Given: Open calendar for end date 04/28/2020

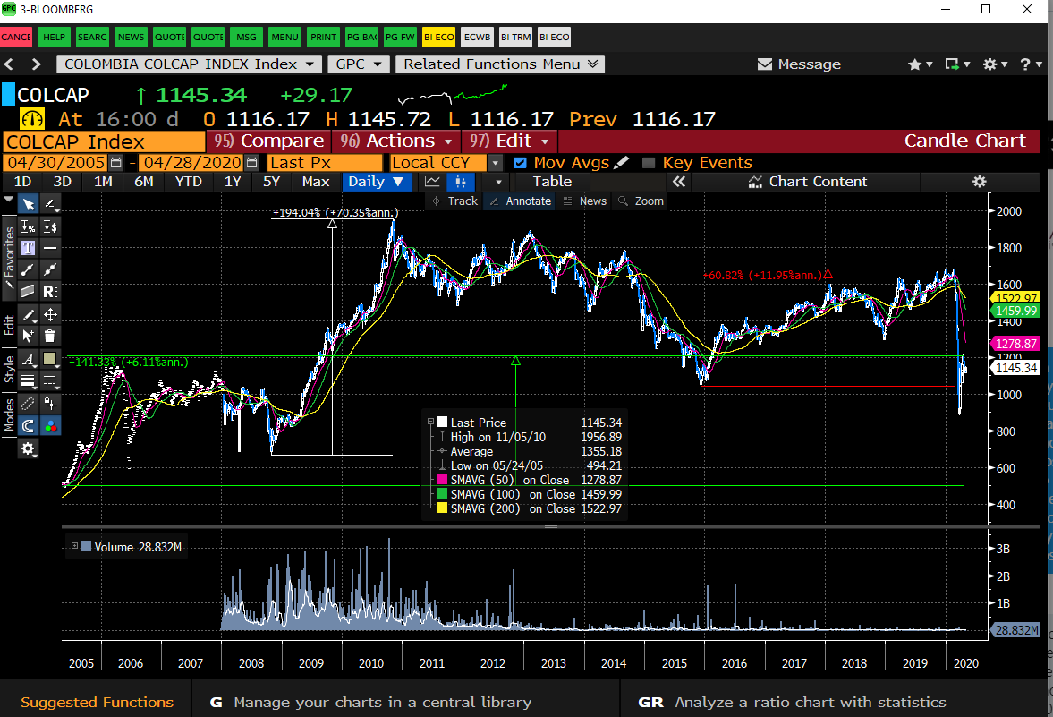Looking at the screenshot, I should [251, 163].
